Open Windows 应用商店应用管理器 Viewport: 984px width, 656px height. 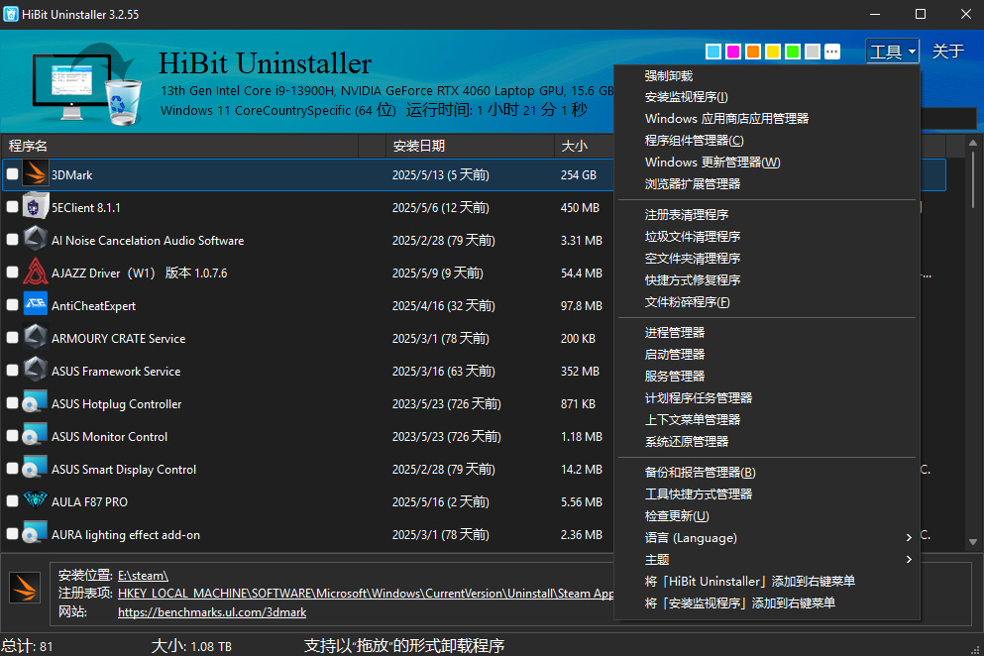[x=766, y=119]
